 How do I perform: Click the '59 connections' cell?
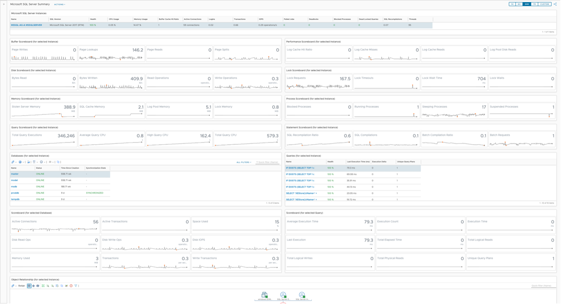click(x=191, y=25)
